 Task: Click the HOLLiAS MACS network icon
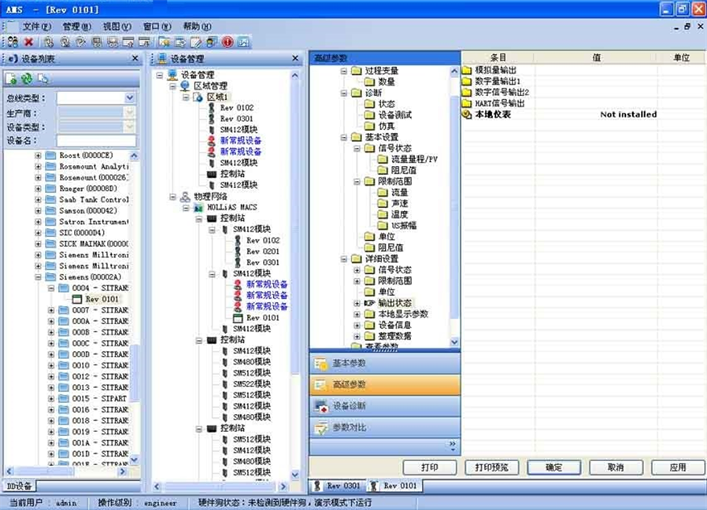[x=198, y=207]
